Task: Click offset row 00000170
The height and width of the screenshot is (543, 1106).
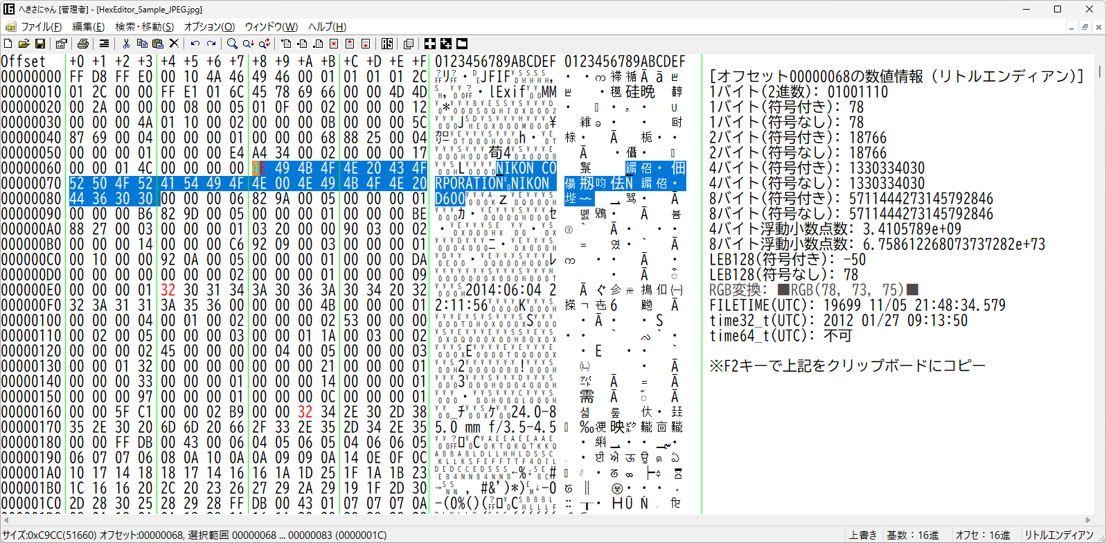Action: click(31, 427)
